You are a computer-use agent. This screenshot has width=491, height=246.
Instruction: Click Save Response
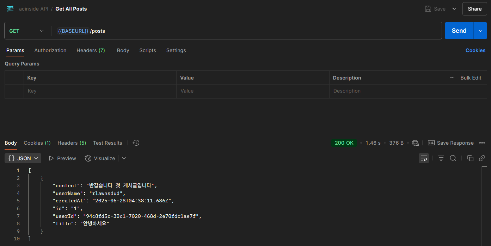[451, 143]
